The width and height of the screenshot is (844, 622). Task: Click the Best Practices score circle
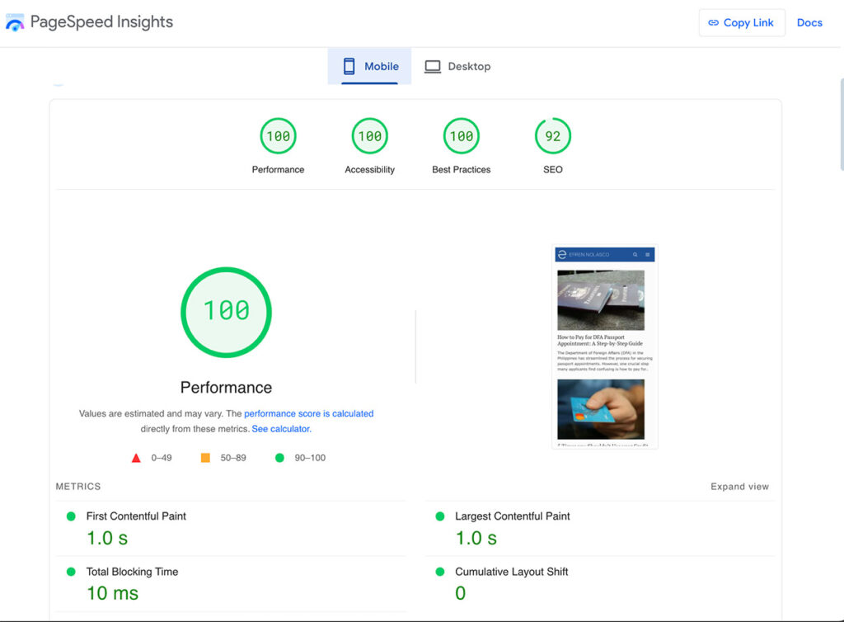[461, 135]
